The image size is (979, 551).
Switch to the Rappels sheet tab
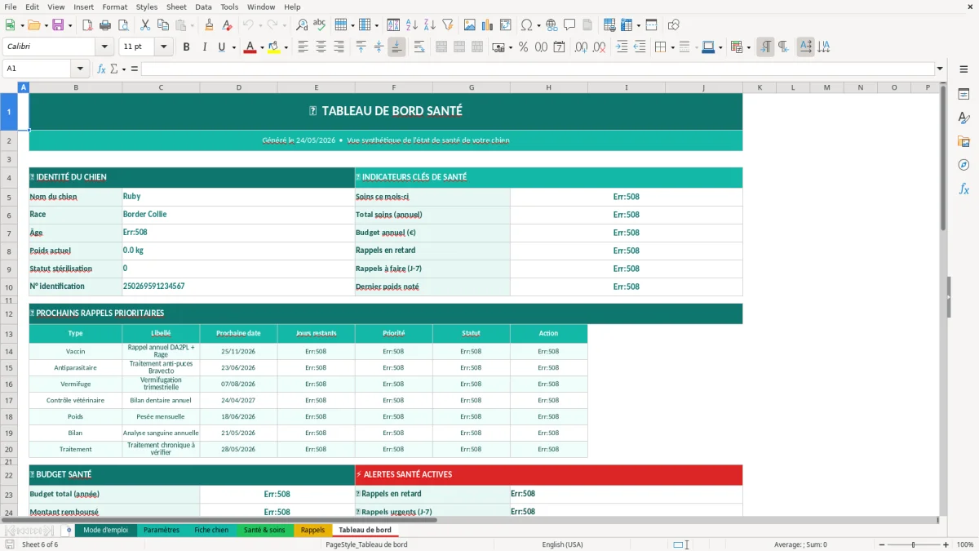[312, 531]
